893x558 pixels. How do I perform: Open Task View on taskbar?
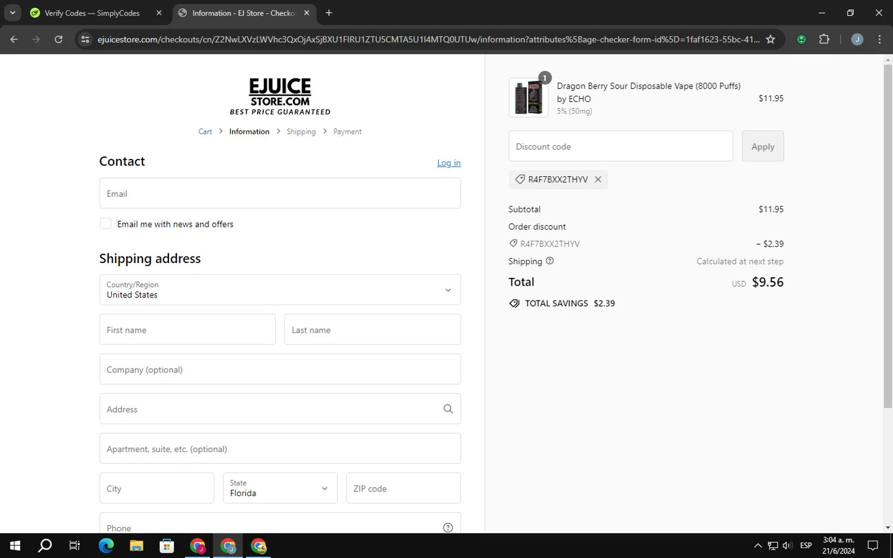tap(74, 546)
